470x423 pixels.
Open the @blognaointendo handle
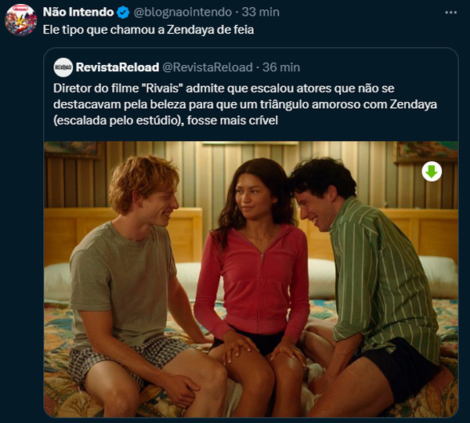point(183,12)
